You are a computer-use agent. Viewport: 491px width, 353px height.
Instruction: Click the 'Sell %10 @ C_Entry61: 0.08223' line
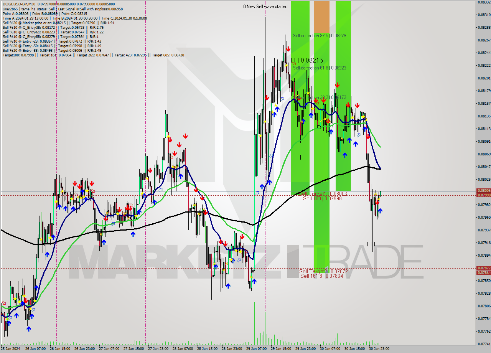coord(53,32)
